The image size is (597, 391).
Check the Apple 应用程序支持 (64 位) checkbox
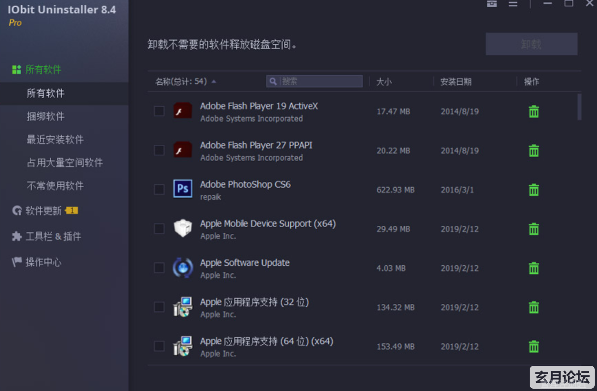(159, 346)
